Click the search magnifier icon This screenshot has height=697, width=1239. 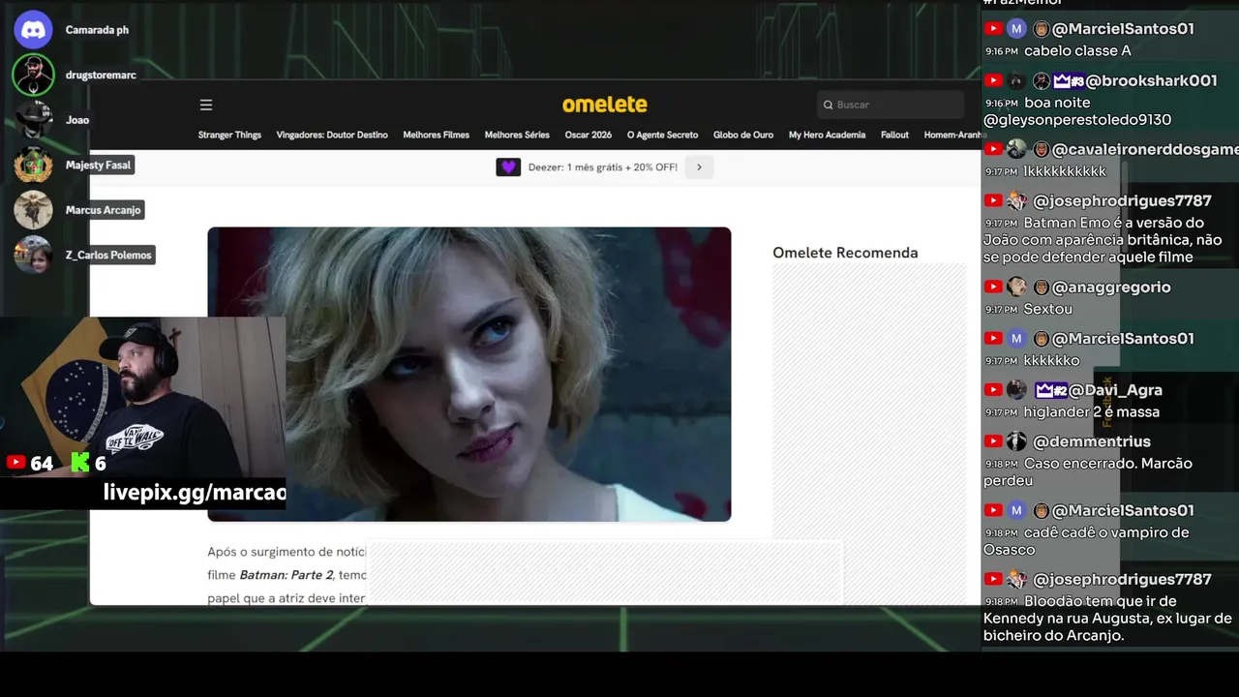(x=829, y=105)
